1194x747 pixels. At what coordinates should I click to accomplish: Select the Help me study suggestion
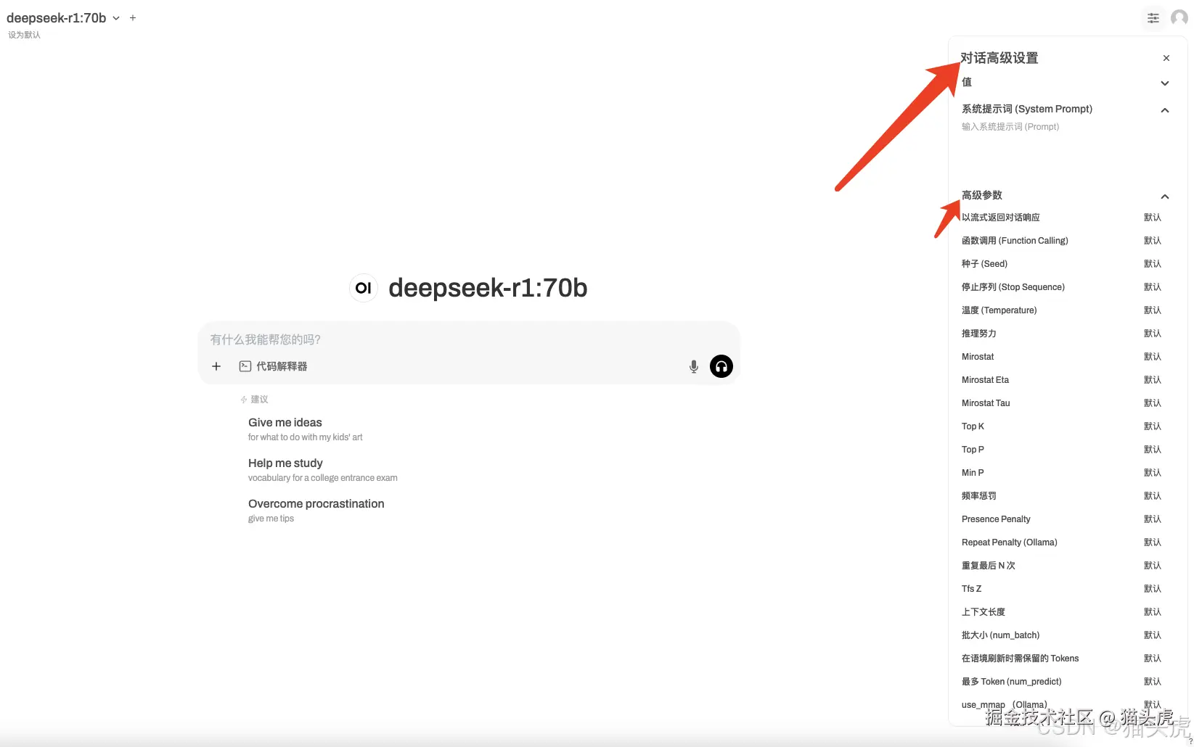[322, 469]
